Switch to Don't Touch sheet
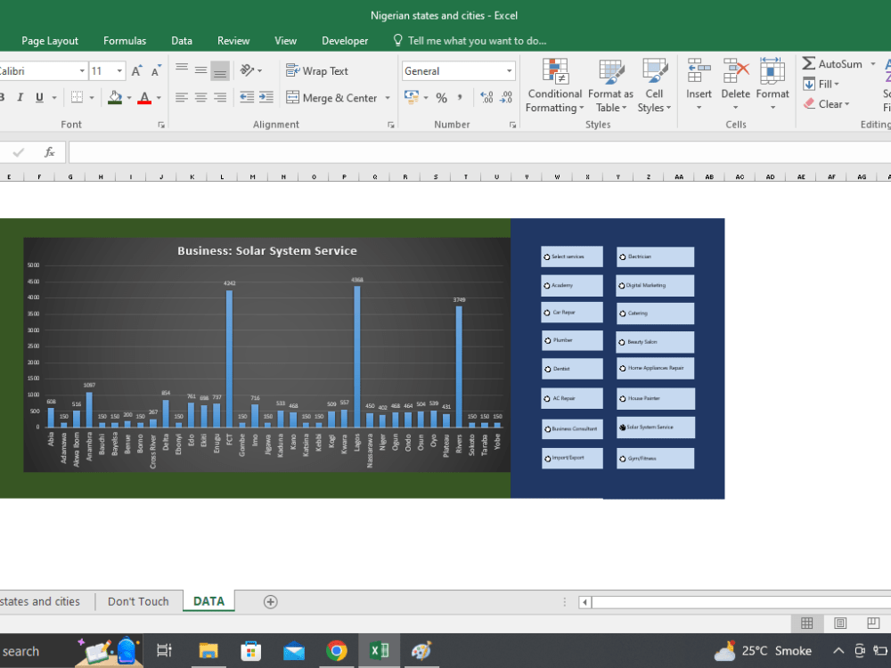 coord(138,601)
